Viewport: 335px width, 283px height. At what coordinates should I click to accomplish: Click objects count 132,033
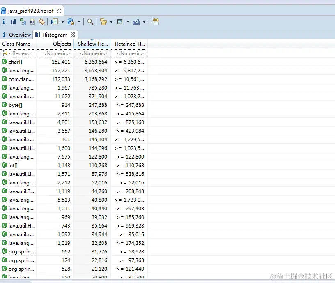(61, 79)
